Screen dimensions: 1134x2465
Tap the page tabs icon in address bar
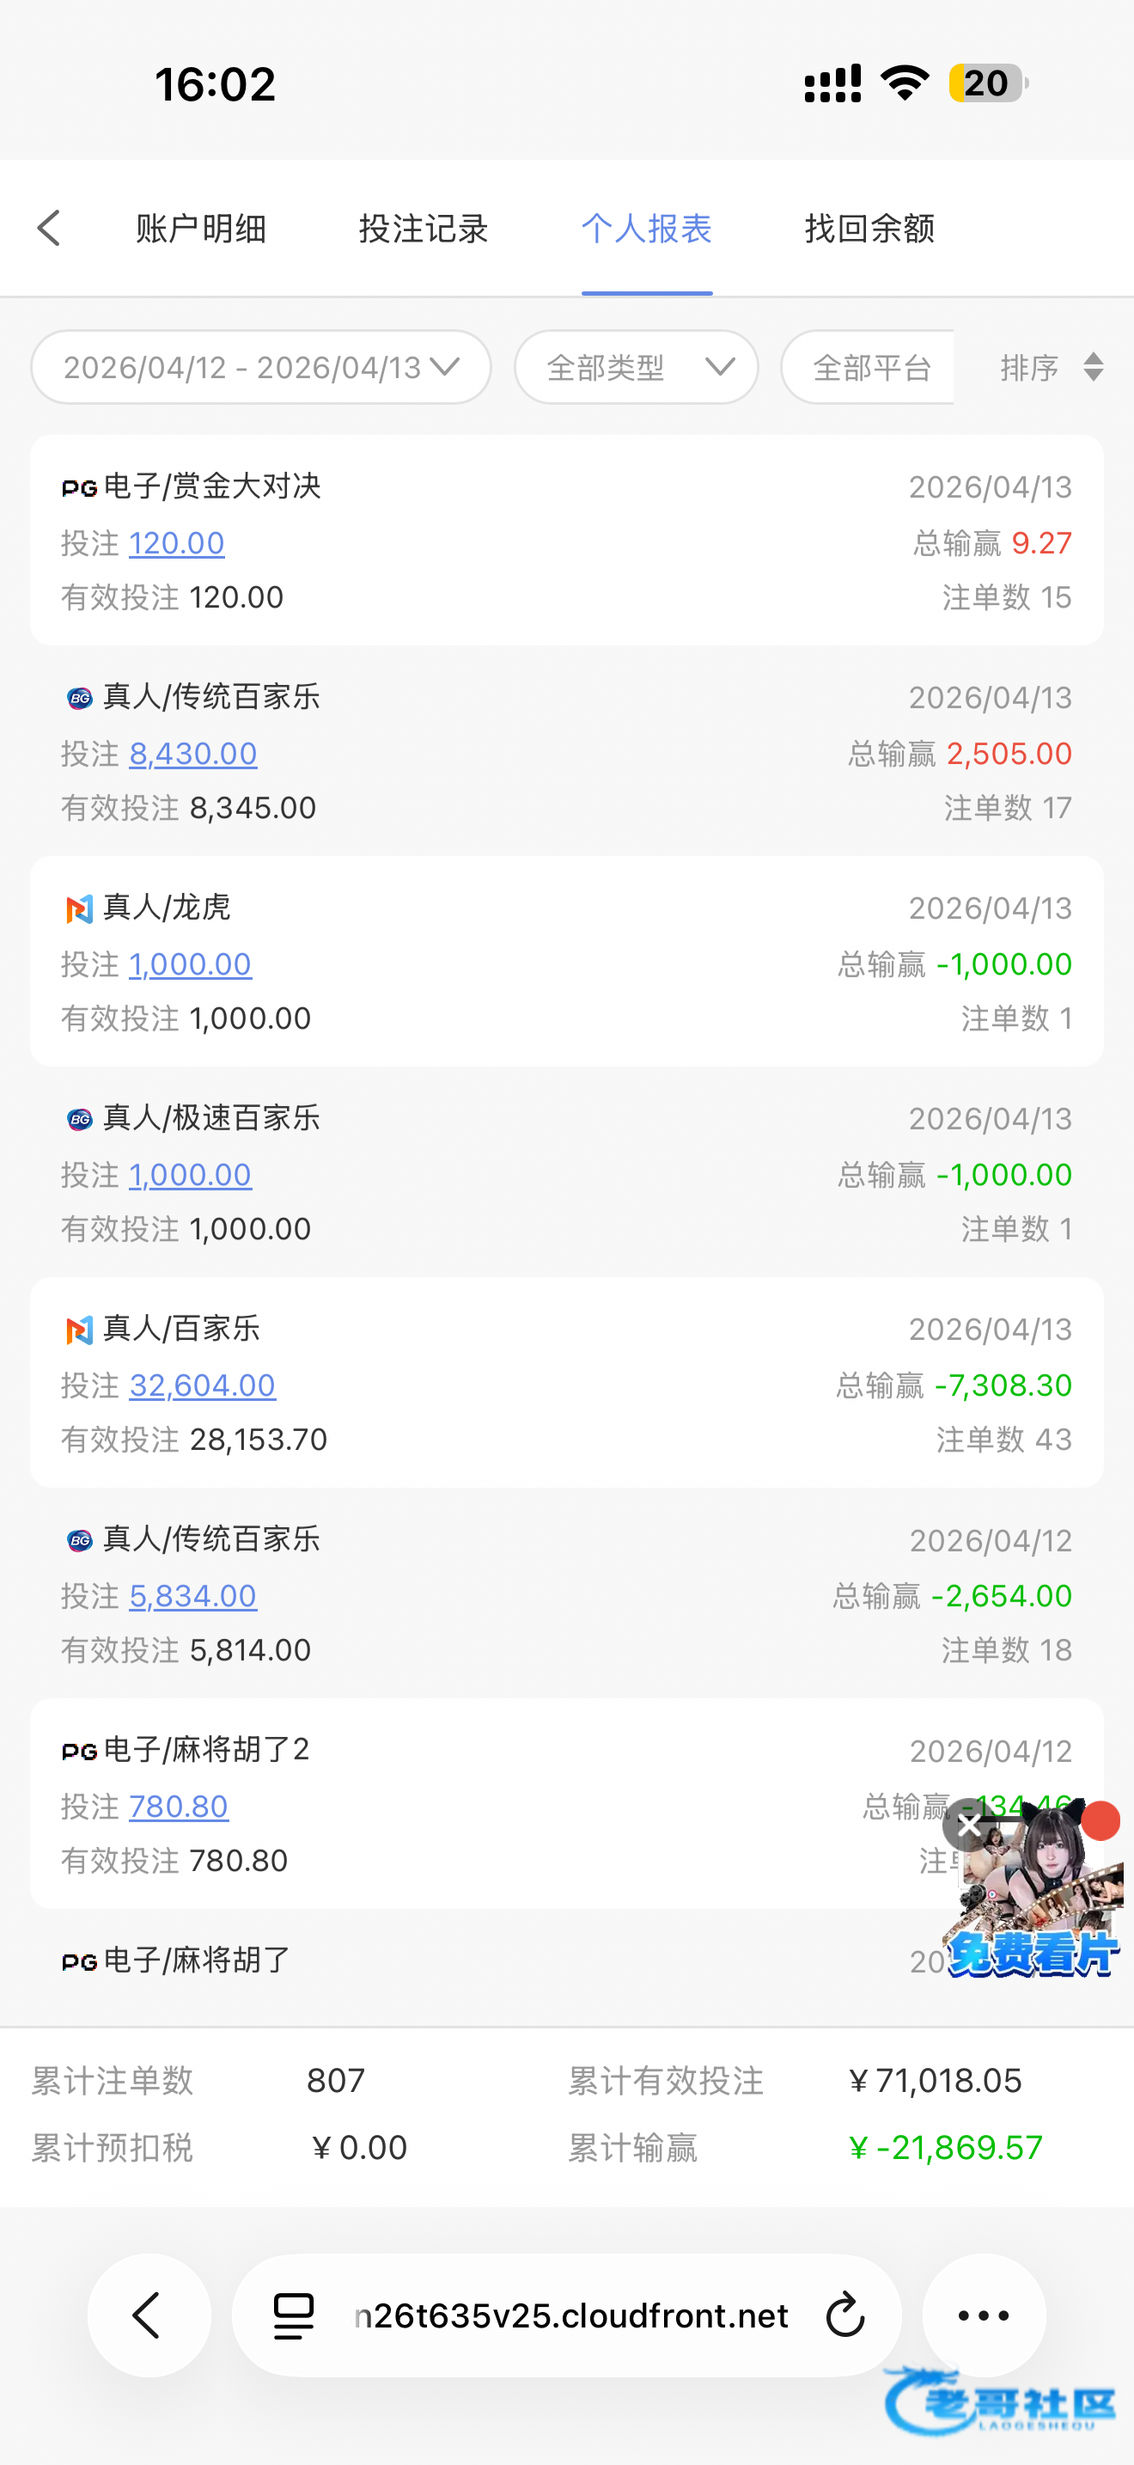click(x=294, y=2315)
